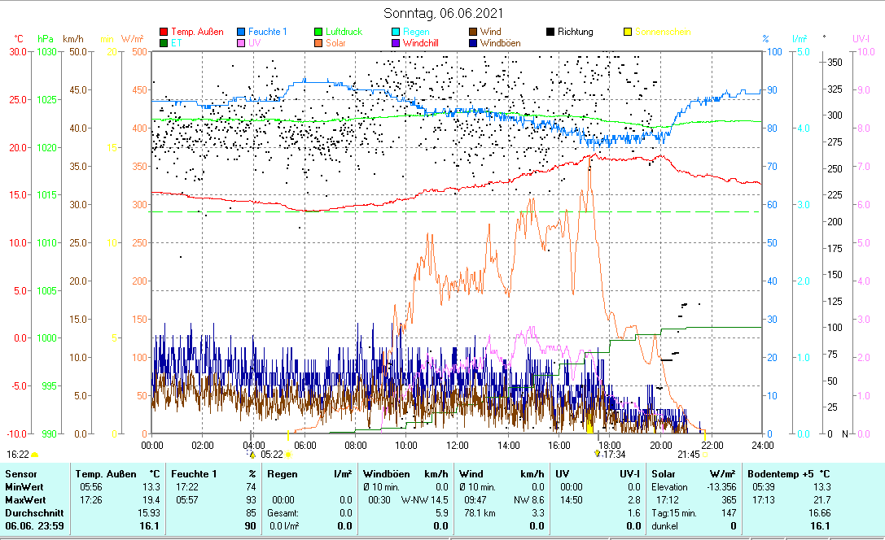Click the sunrise icon next to 05:22
This screenshot has width=885, height=540.
(288, 455)
